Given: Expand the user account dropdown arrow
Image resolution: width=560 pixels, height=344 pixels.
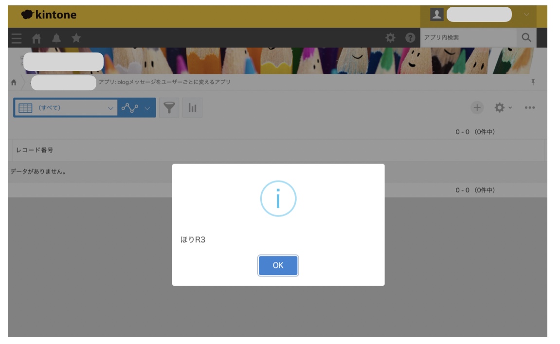Looking at the screenshot, I should click(526, 15).
